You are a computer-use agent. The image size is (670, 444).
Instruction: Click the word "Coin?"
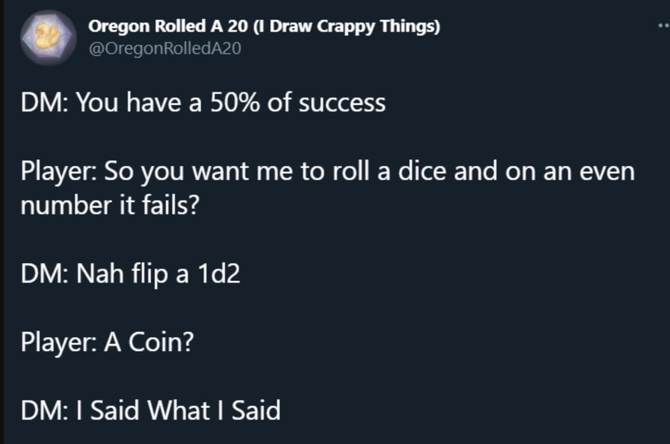pyautogui.click(x=161, y=342)
